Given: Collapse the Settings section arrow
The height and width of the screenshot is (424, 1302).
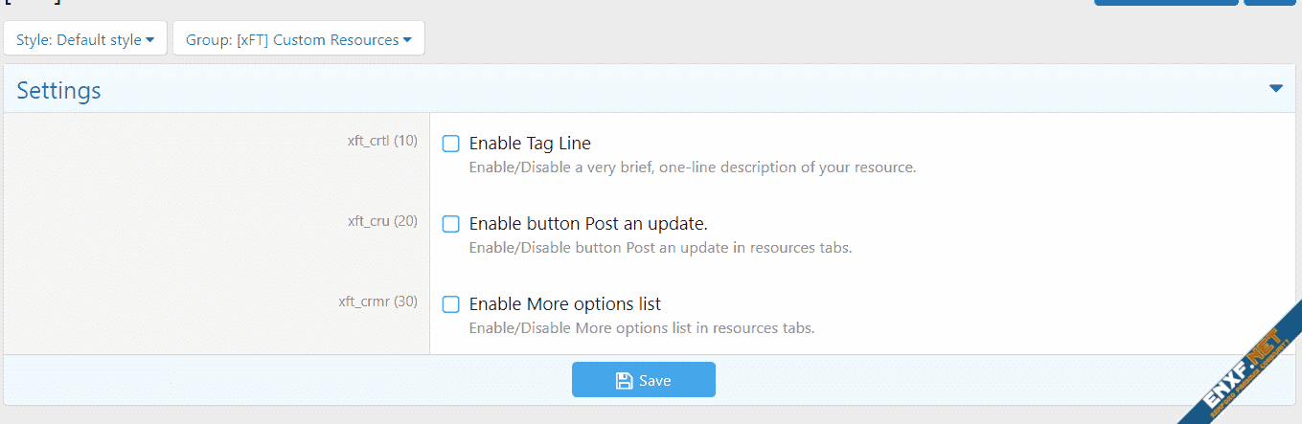Looking at the screenshot, I should tap(1275, 89).
